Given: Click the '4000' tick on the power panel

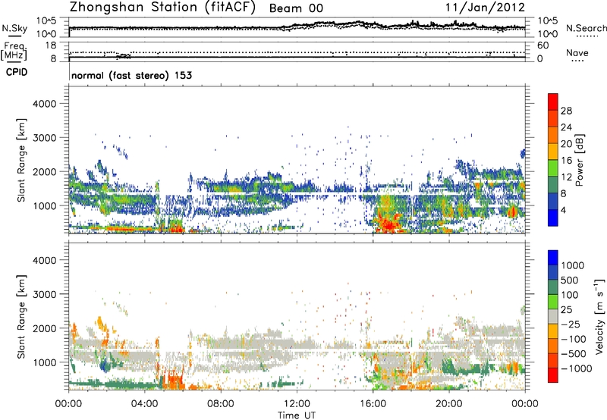Looking at the screenshot, I should click(44, 104).
